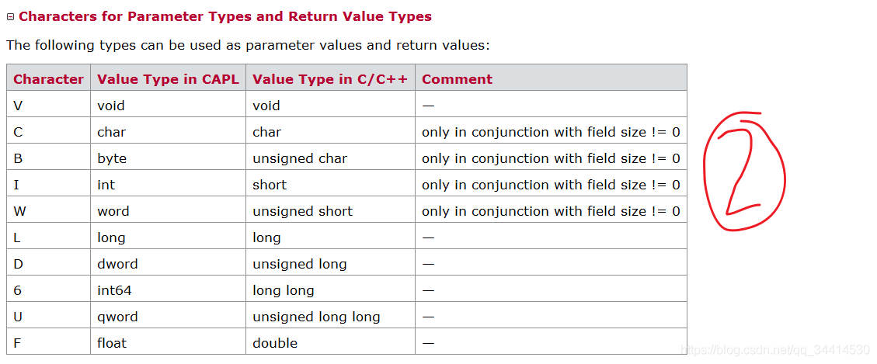Click the 'dword' CAPL type cell
The width and height of the screenshot is (877, 364).
(168, 264)
